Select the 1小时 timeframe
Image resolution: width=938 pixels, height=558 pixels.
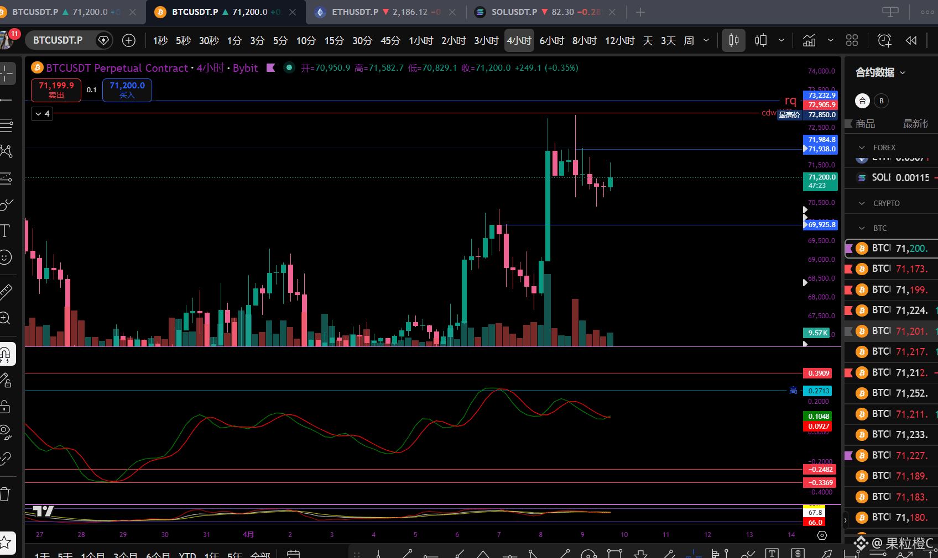click(421, 40)
